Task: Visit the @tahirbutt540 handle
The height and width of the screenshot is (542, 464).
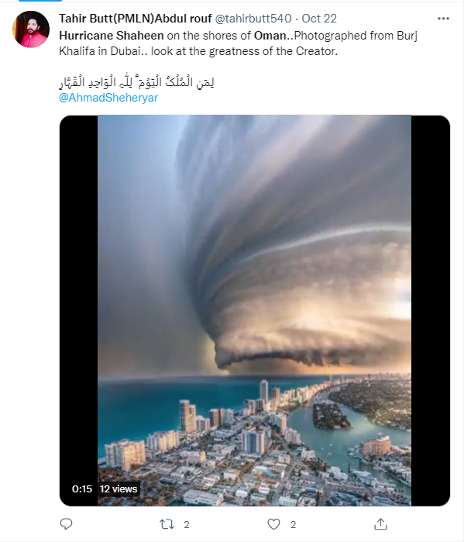Action: point(253,19)
